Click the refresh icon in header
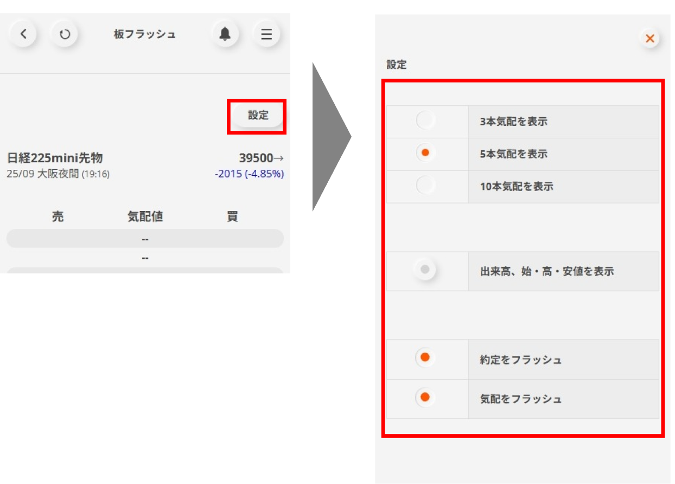The height and width of the screenshot is (484, 675). [x=65, y=34]
